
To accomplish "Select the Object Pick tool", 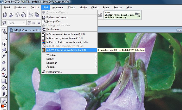I will (x=4, y=31).
